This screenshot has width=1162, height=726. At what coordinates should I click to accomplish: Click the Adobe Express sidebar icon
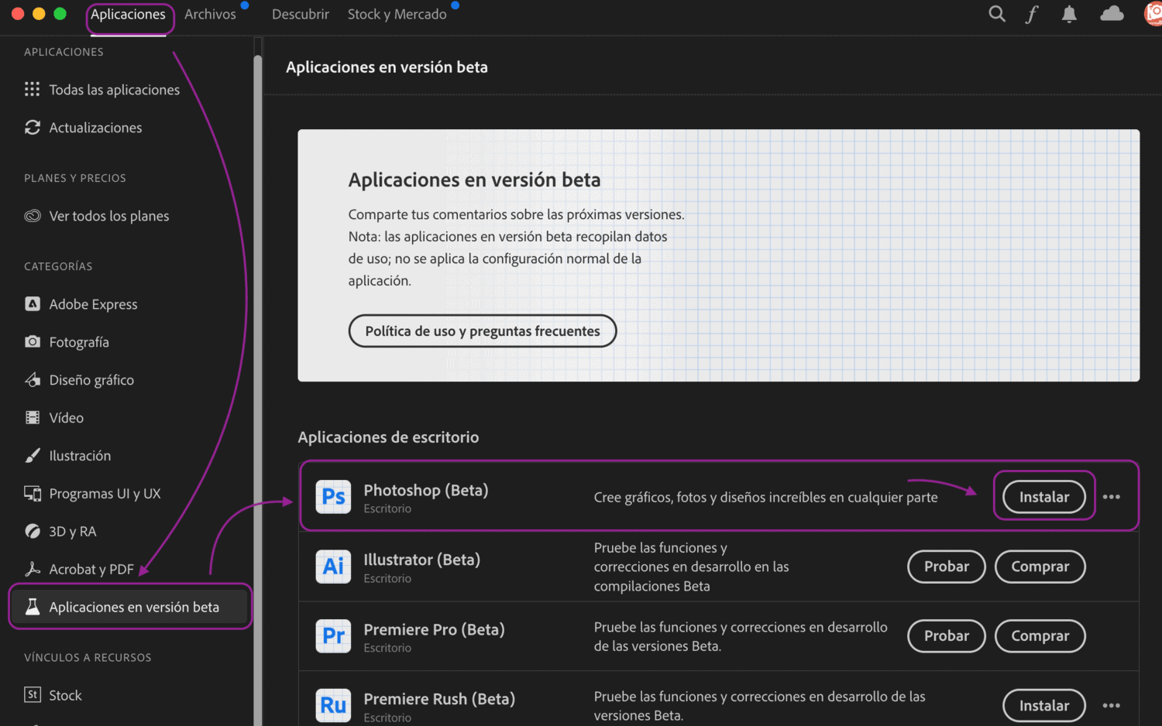[x=32, y=304]
